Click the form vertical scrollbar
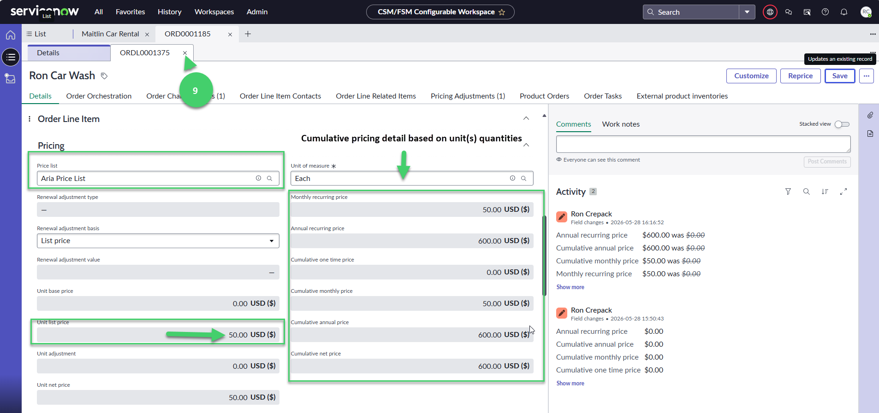879x413 pixels. coord(544,256)
